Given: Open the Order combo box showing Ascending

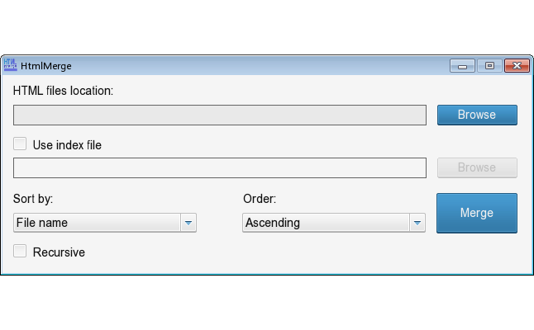Looking at the screenshot, I should (334, 223).
